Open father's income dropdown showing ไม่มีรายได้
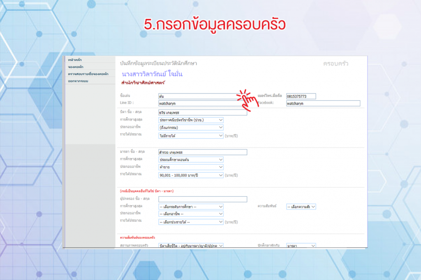 [191, 135]
